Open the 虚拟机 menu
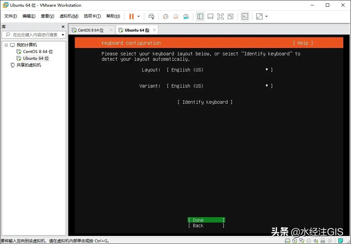 pyautogui.click(x=69, y=16)
